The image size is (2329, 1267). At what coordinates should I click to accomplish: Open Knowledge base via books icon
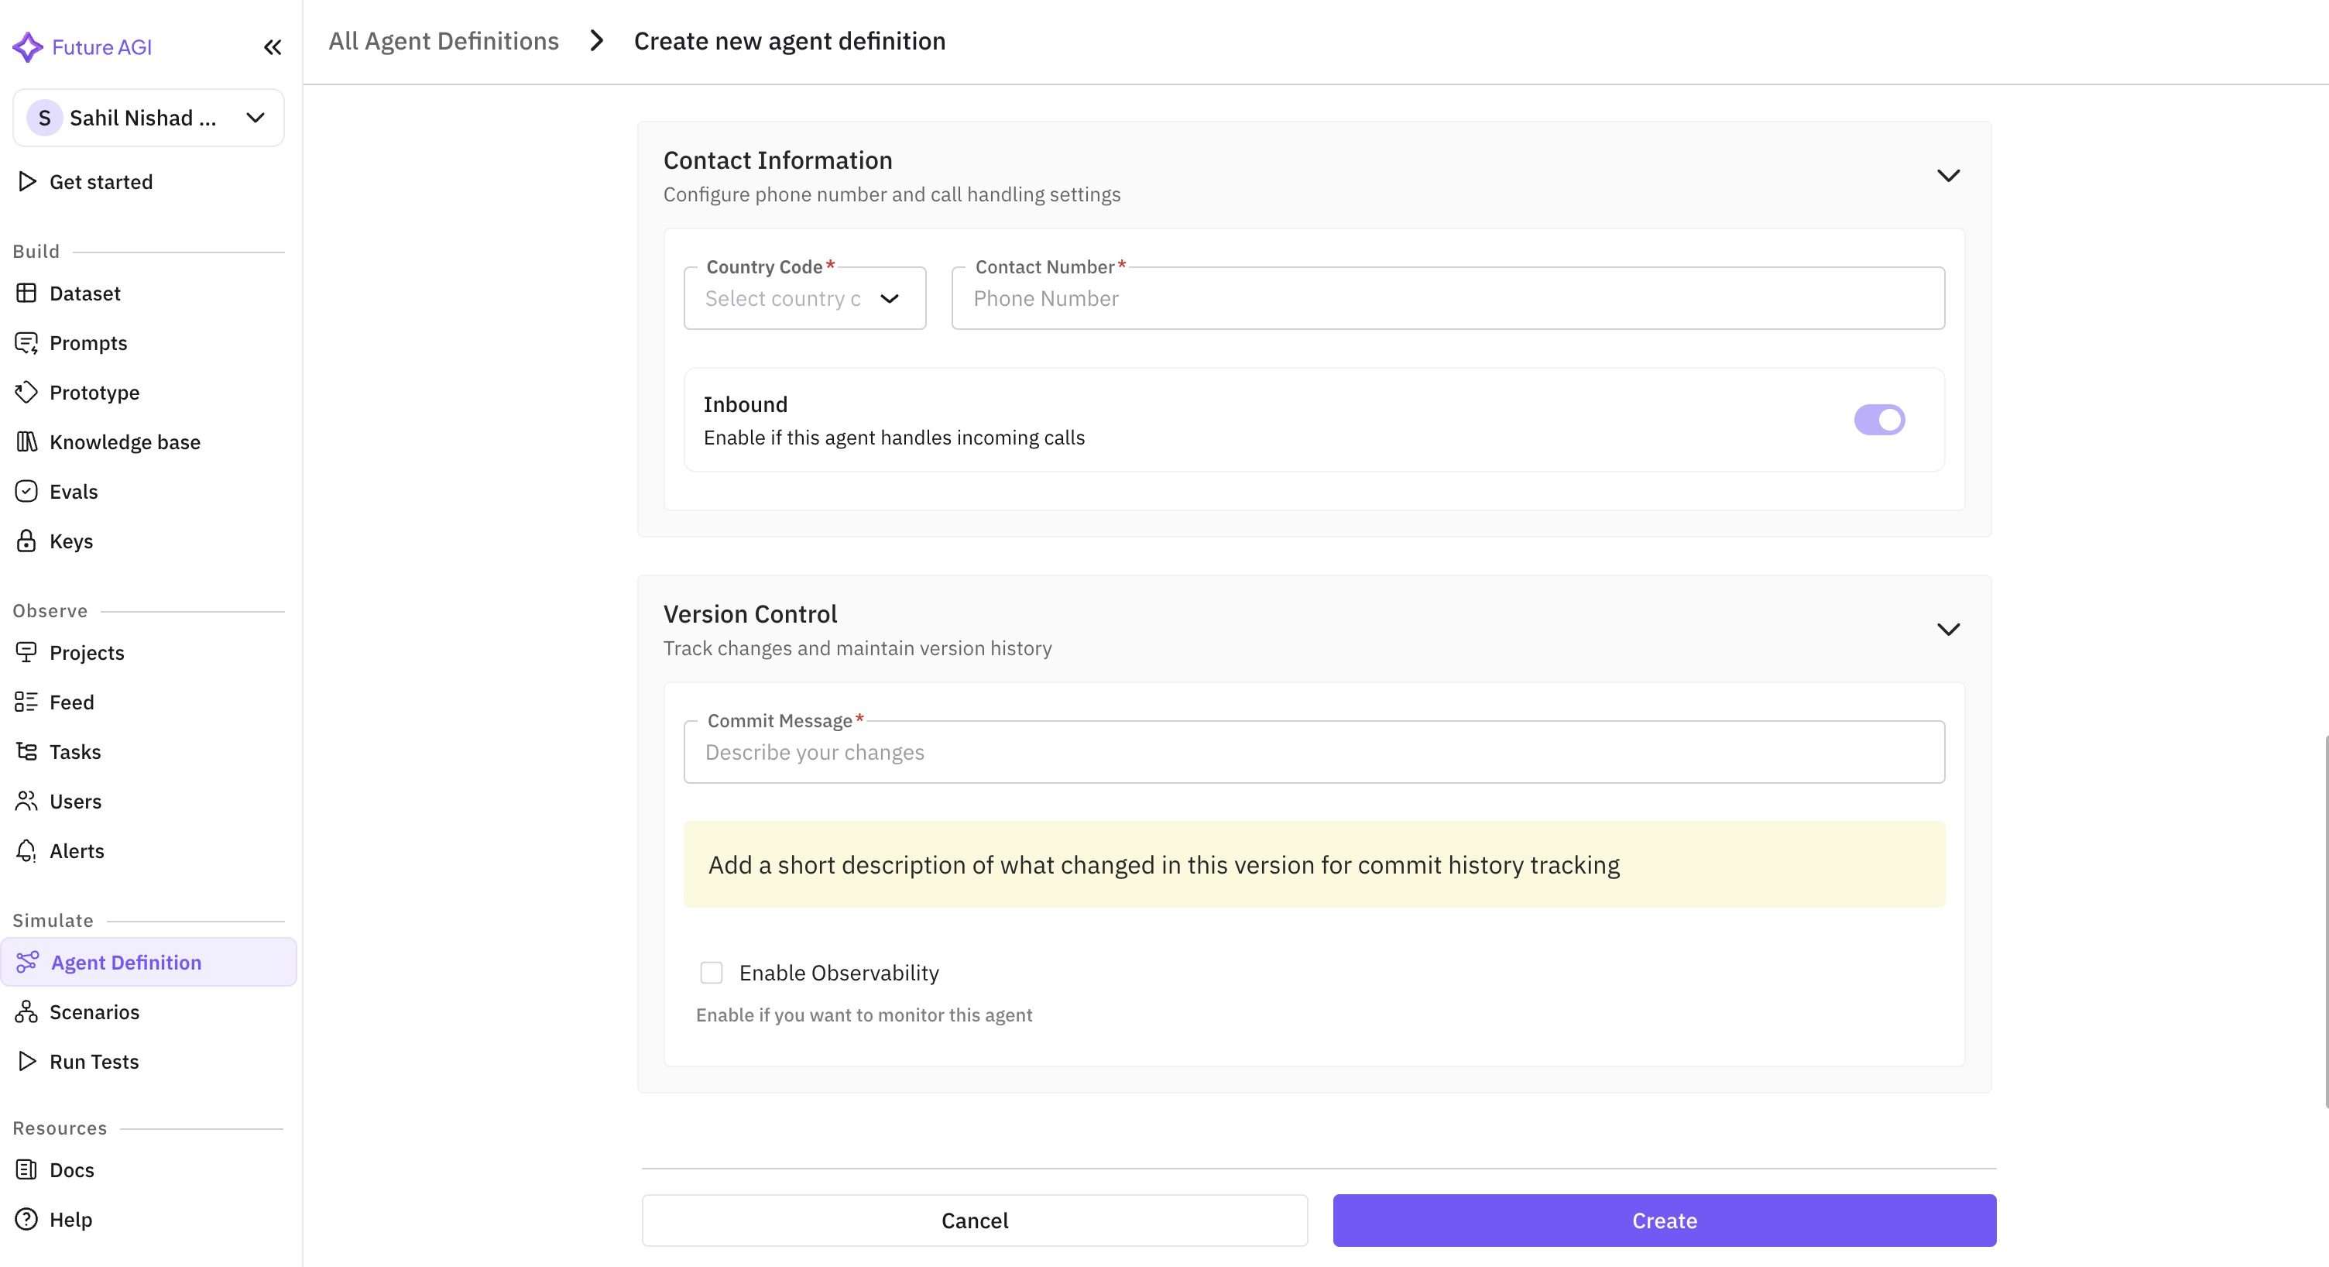26,441
